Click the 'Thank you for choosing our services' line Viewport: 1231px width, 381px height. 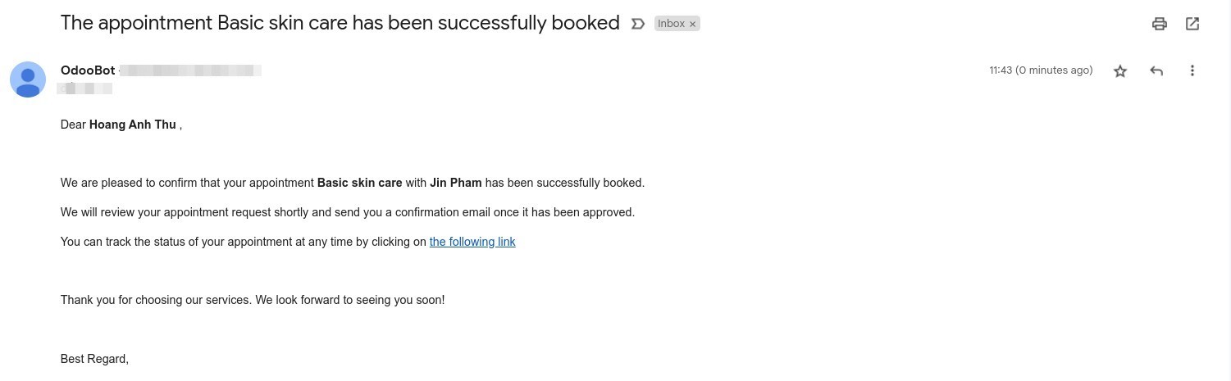[253, 300]
